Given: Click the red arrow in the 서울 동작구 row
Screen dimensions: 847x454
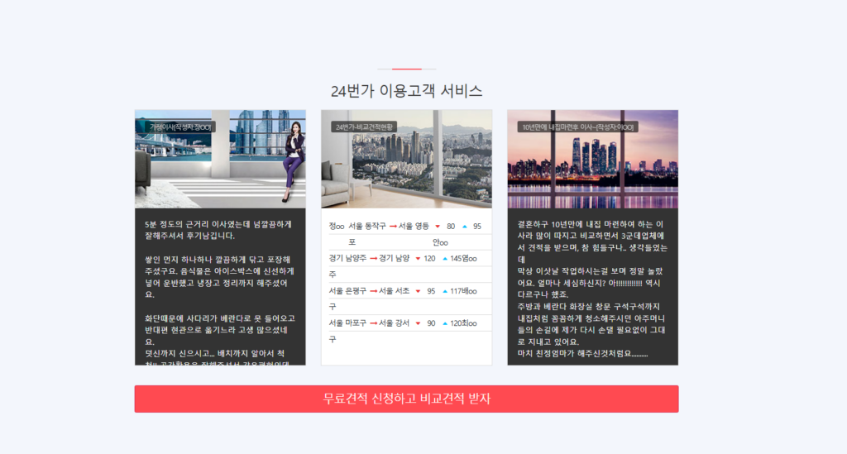Looking at the screenshot, I should pos(394,227).
